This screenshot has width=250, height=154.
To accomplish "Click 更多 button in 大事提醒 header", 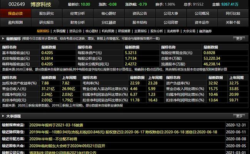I will pyautogui.click(x=239, y=116).
